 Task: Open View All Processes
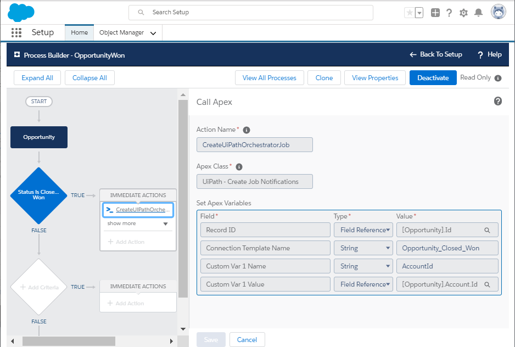pyautogui.click(x=270, y=77)
